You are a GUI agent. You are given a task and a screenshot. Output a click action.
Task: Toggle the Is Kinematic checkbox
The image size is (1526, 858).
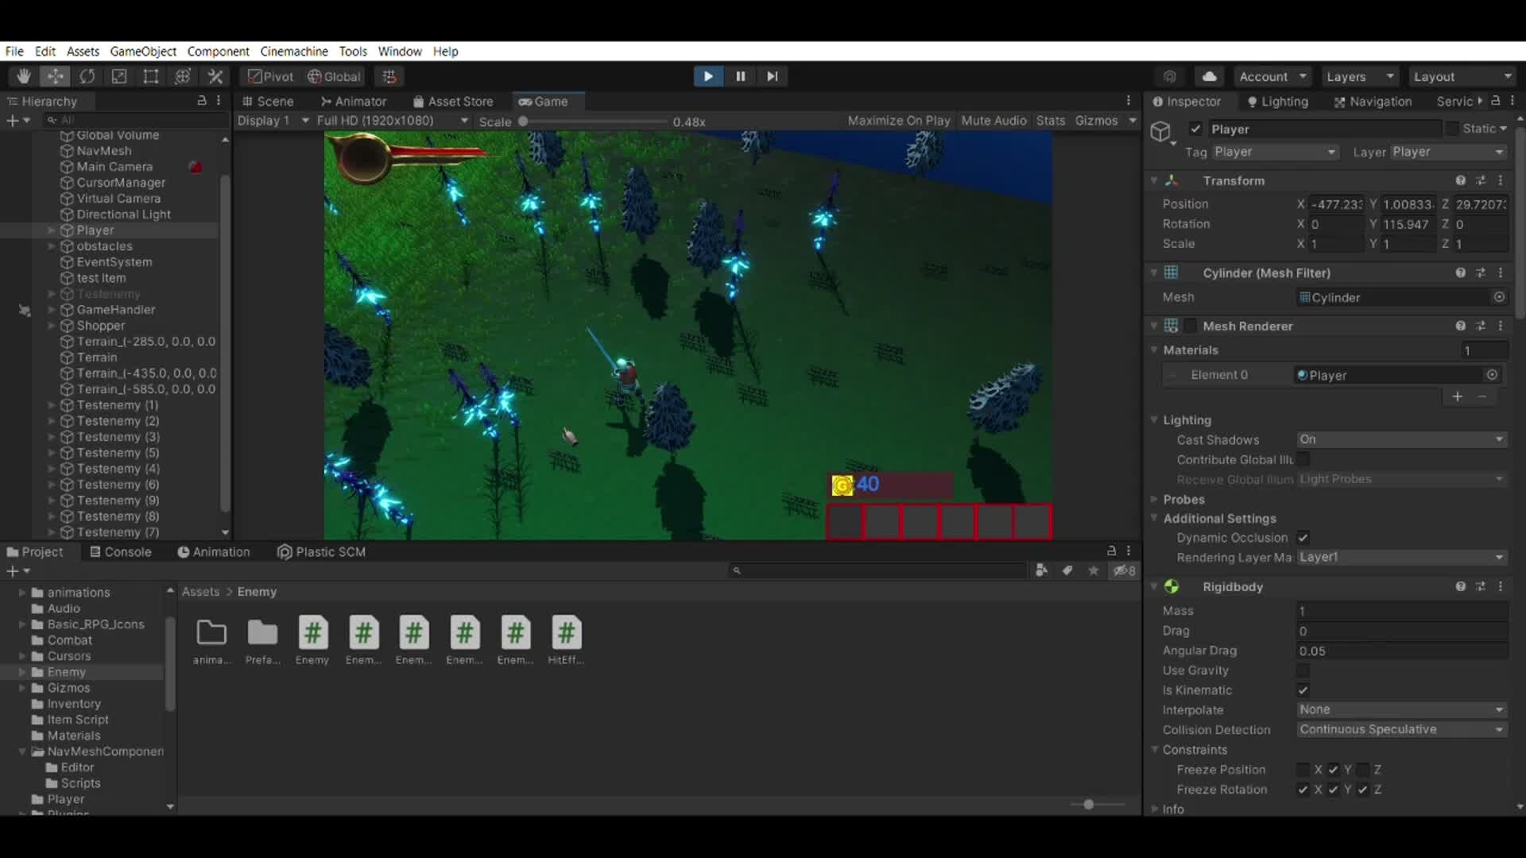coord(1303,690)
